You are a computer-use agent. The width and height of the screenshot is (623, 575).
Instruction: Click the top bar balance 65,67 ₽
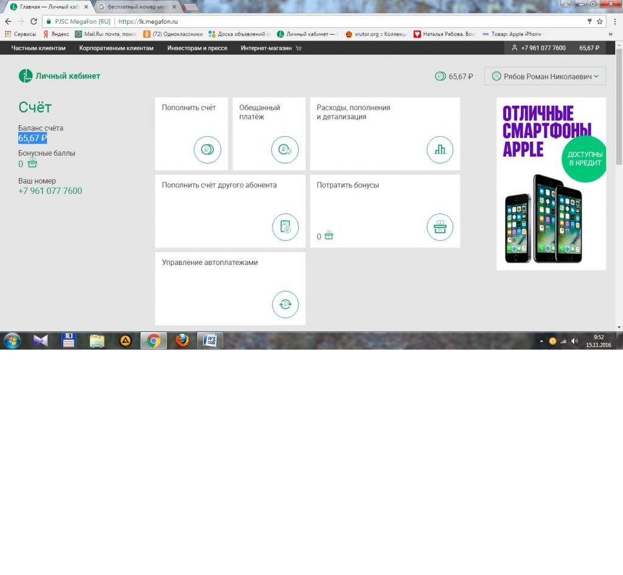(589, 48)
